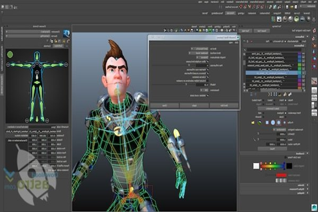The height and width of the screenshot is (212, 318).
Task: Open the Bind method dropdown
Action: (x=198, y=53)
